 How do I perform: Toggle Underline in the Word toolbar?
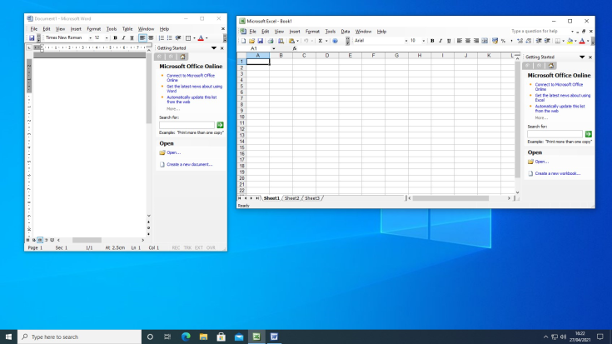point(132,37)
